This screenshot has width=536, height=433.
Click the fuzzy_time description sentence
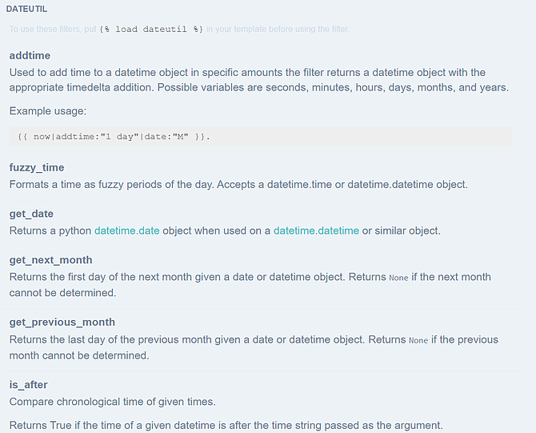pyautogui.click(x=238, y=185)
